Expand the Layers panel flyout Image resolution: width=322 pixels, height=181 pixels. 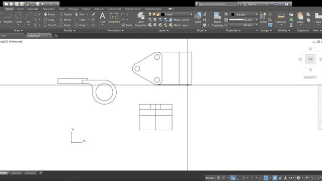tap(164, 30)
